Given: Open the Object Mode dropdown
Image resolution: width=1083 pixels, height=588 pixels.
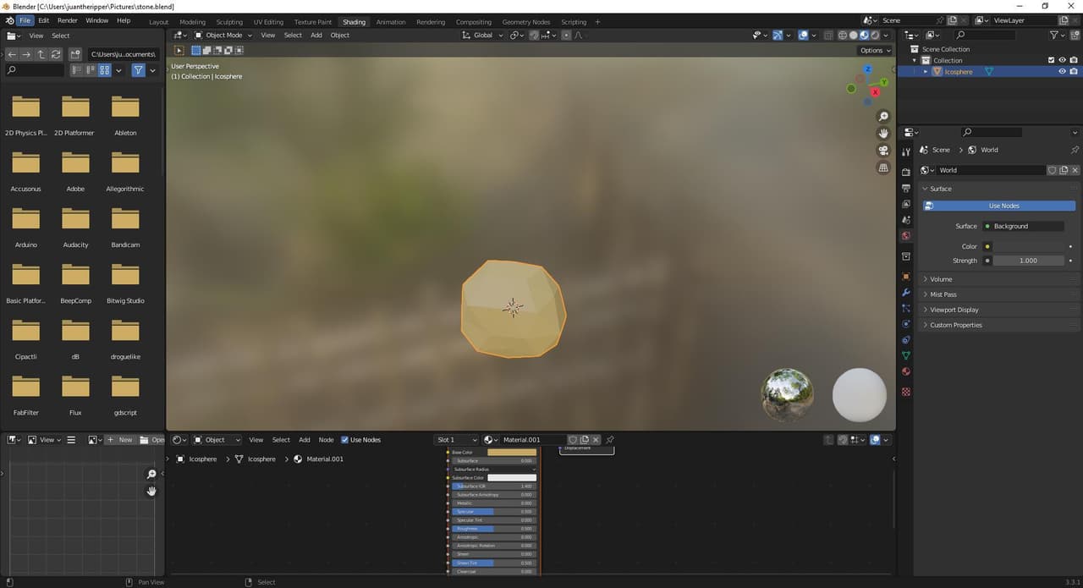Looking at the screenshot, I should tap(223, 35).
